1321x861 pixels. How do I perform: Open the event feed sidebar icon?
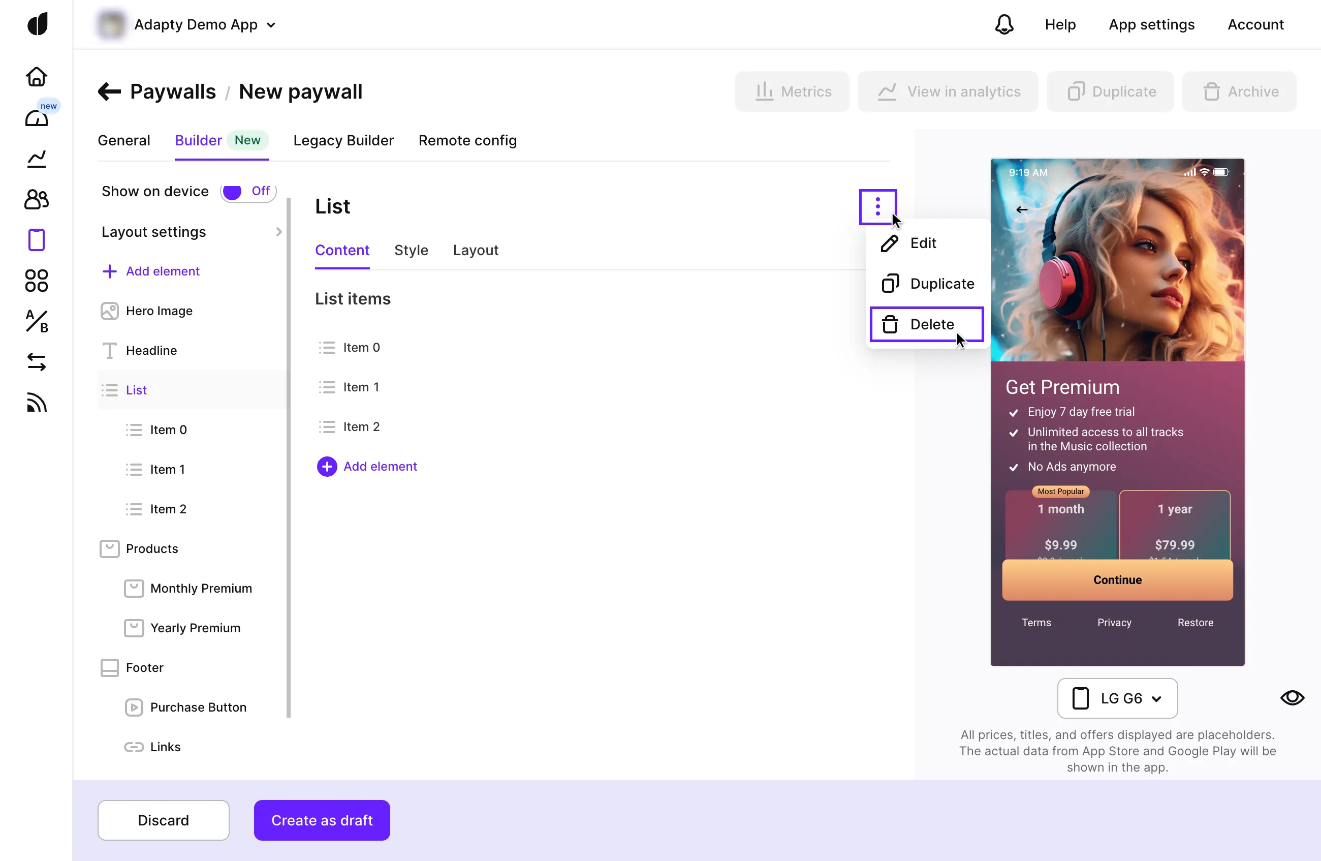[37, 403]
